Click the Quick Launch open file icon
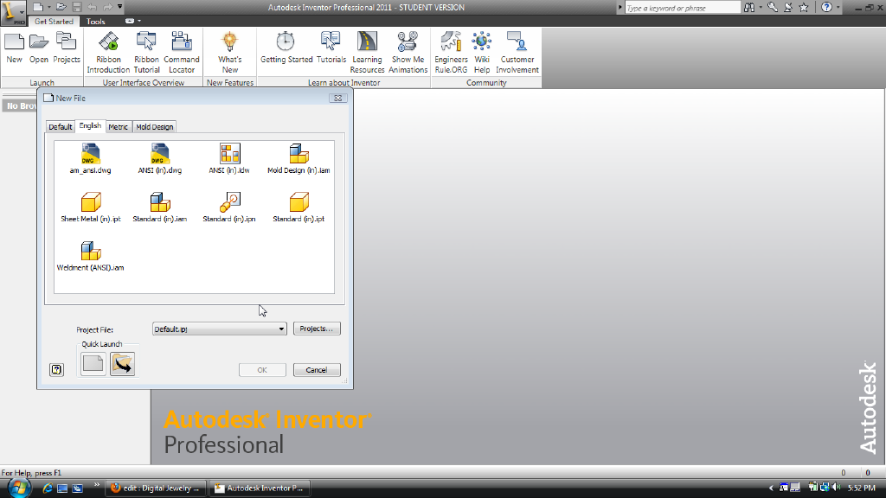 [122, 364]
